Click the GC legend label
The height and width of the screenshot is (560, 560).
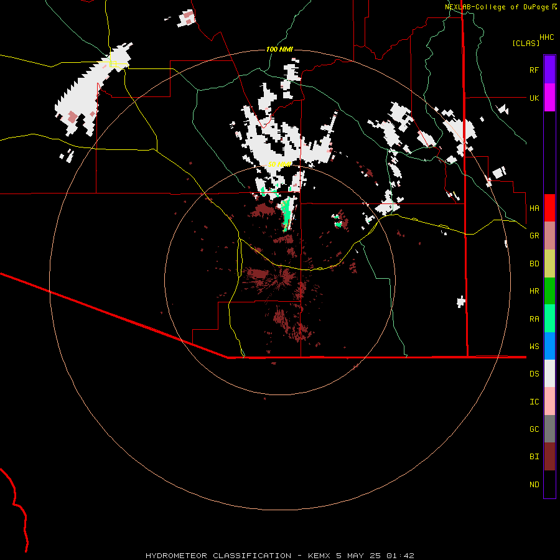[x=534, y=429]
